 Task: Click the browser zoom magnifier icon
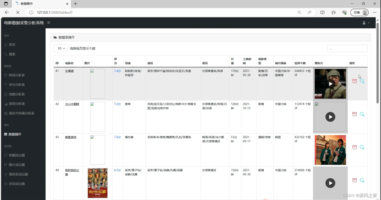[299, 12]
